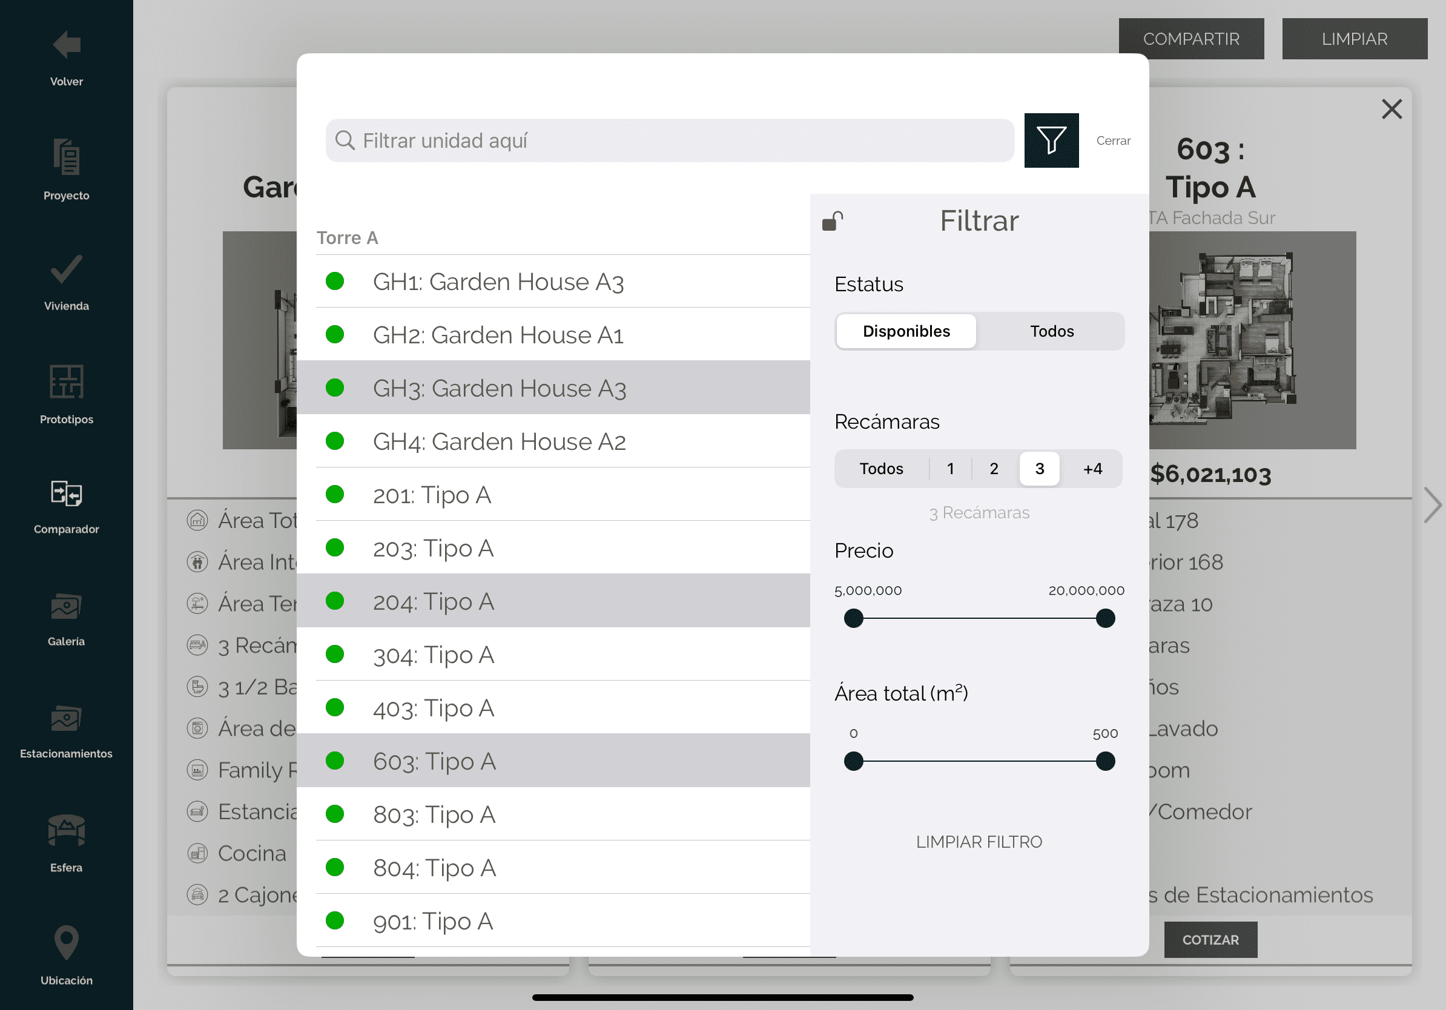This screenshot has width=1446, height=1010.
Task: Click the next chevron arrow at right edge
Action: 1431,505
